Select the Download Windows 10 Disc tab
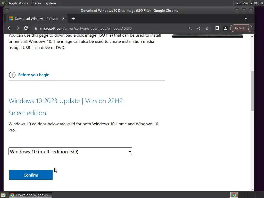The height and width of the screenshot is (198, 264). (37, 19)
